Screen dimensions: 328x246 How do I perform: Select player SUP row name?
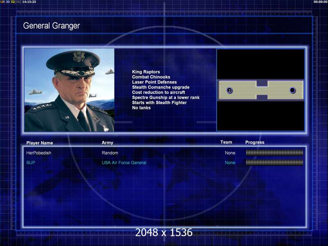tap(30, 162)
